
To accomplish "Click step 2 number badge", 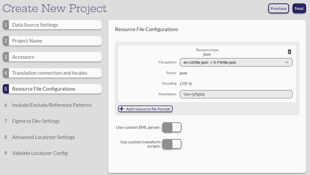I will pyautogui.click(x=6, y=41).
